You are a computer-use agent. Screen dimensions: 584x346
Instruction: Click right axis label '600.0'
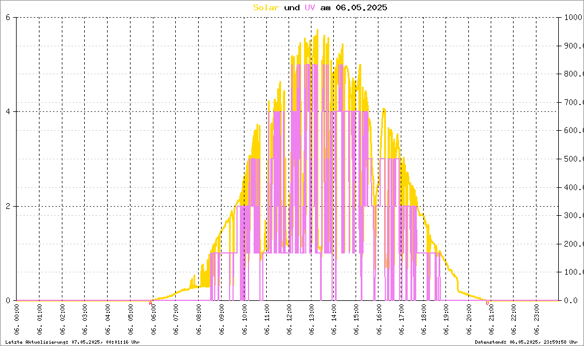(x=574, y=130)
